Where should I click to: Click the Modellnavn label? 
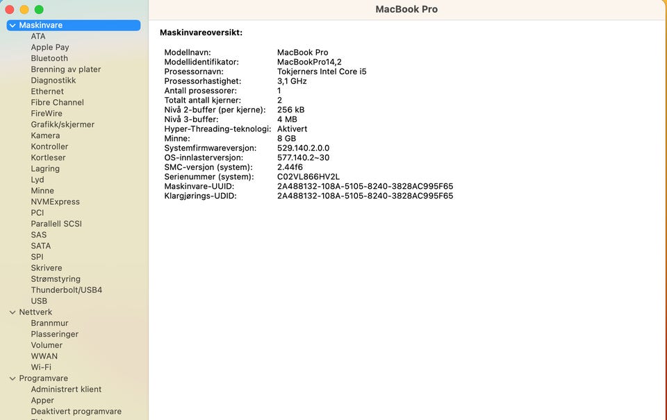188,53
